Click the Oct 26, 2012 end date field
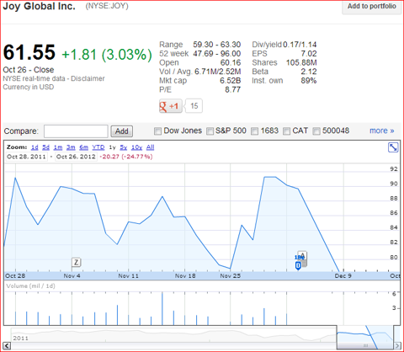 click(76, 157)
